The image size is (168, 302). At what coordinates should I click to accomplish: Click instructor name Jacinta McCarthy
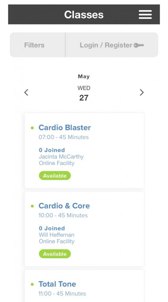tap(61, 157)
